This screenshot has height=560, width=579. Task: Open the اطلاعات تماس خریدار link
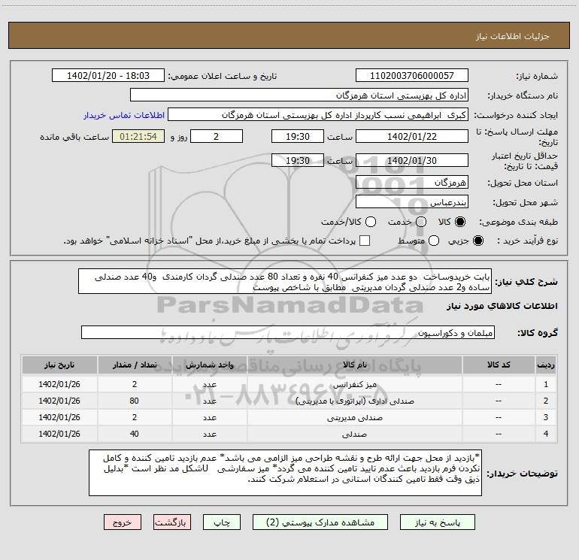pos(124,115)
